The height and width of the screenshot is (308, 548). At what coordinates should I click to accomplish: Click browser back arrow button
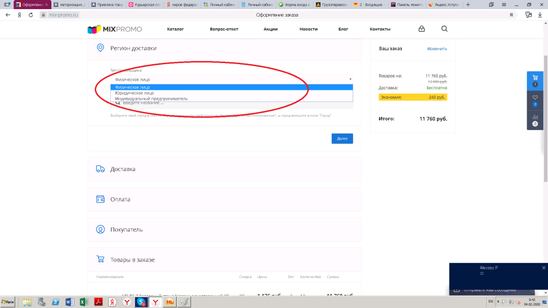tap(7, 15)
